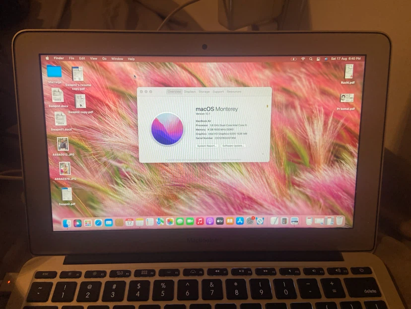Open Launchpad in the Dock
Image resolution: width=411 pixels, height=309 pixels.
88,223
